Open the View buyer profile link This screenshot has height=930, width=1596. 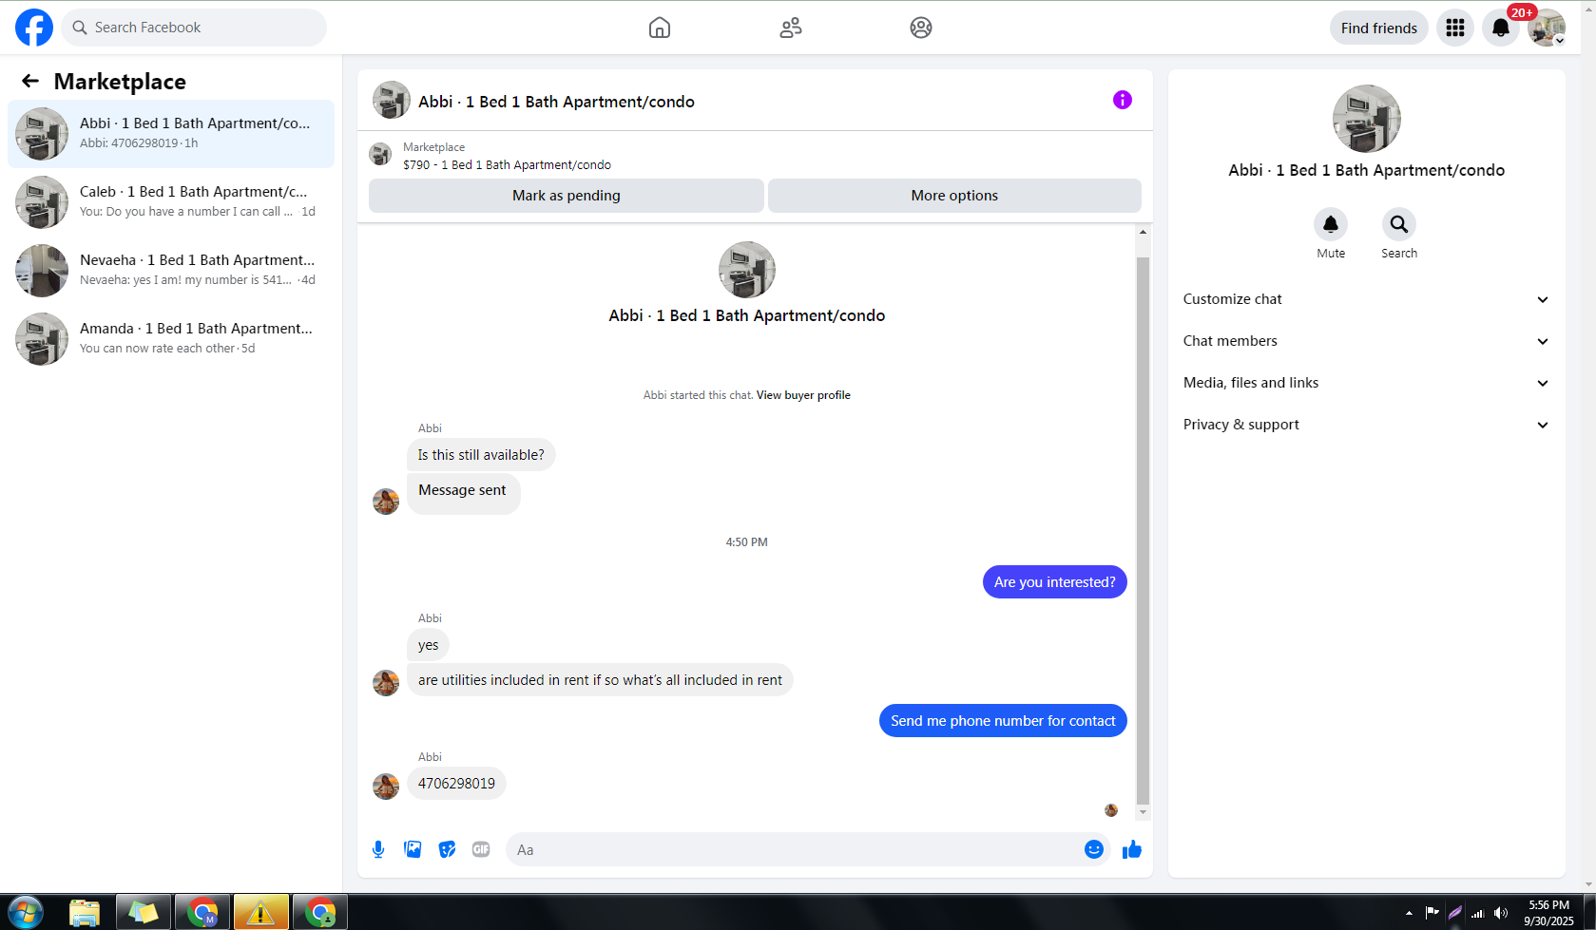pos(803,395)
